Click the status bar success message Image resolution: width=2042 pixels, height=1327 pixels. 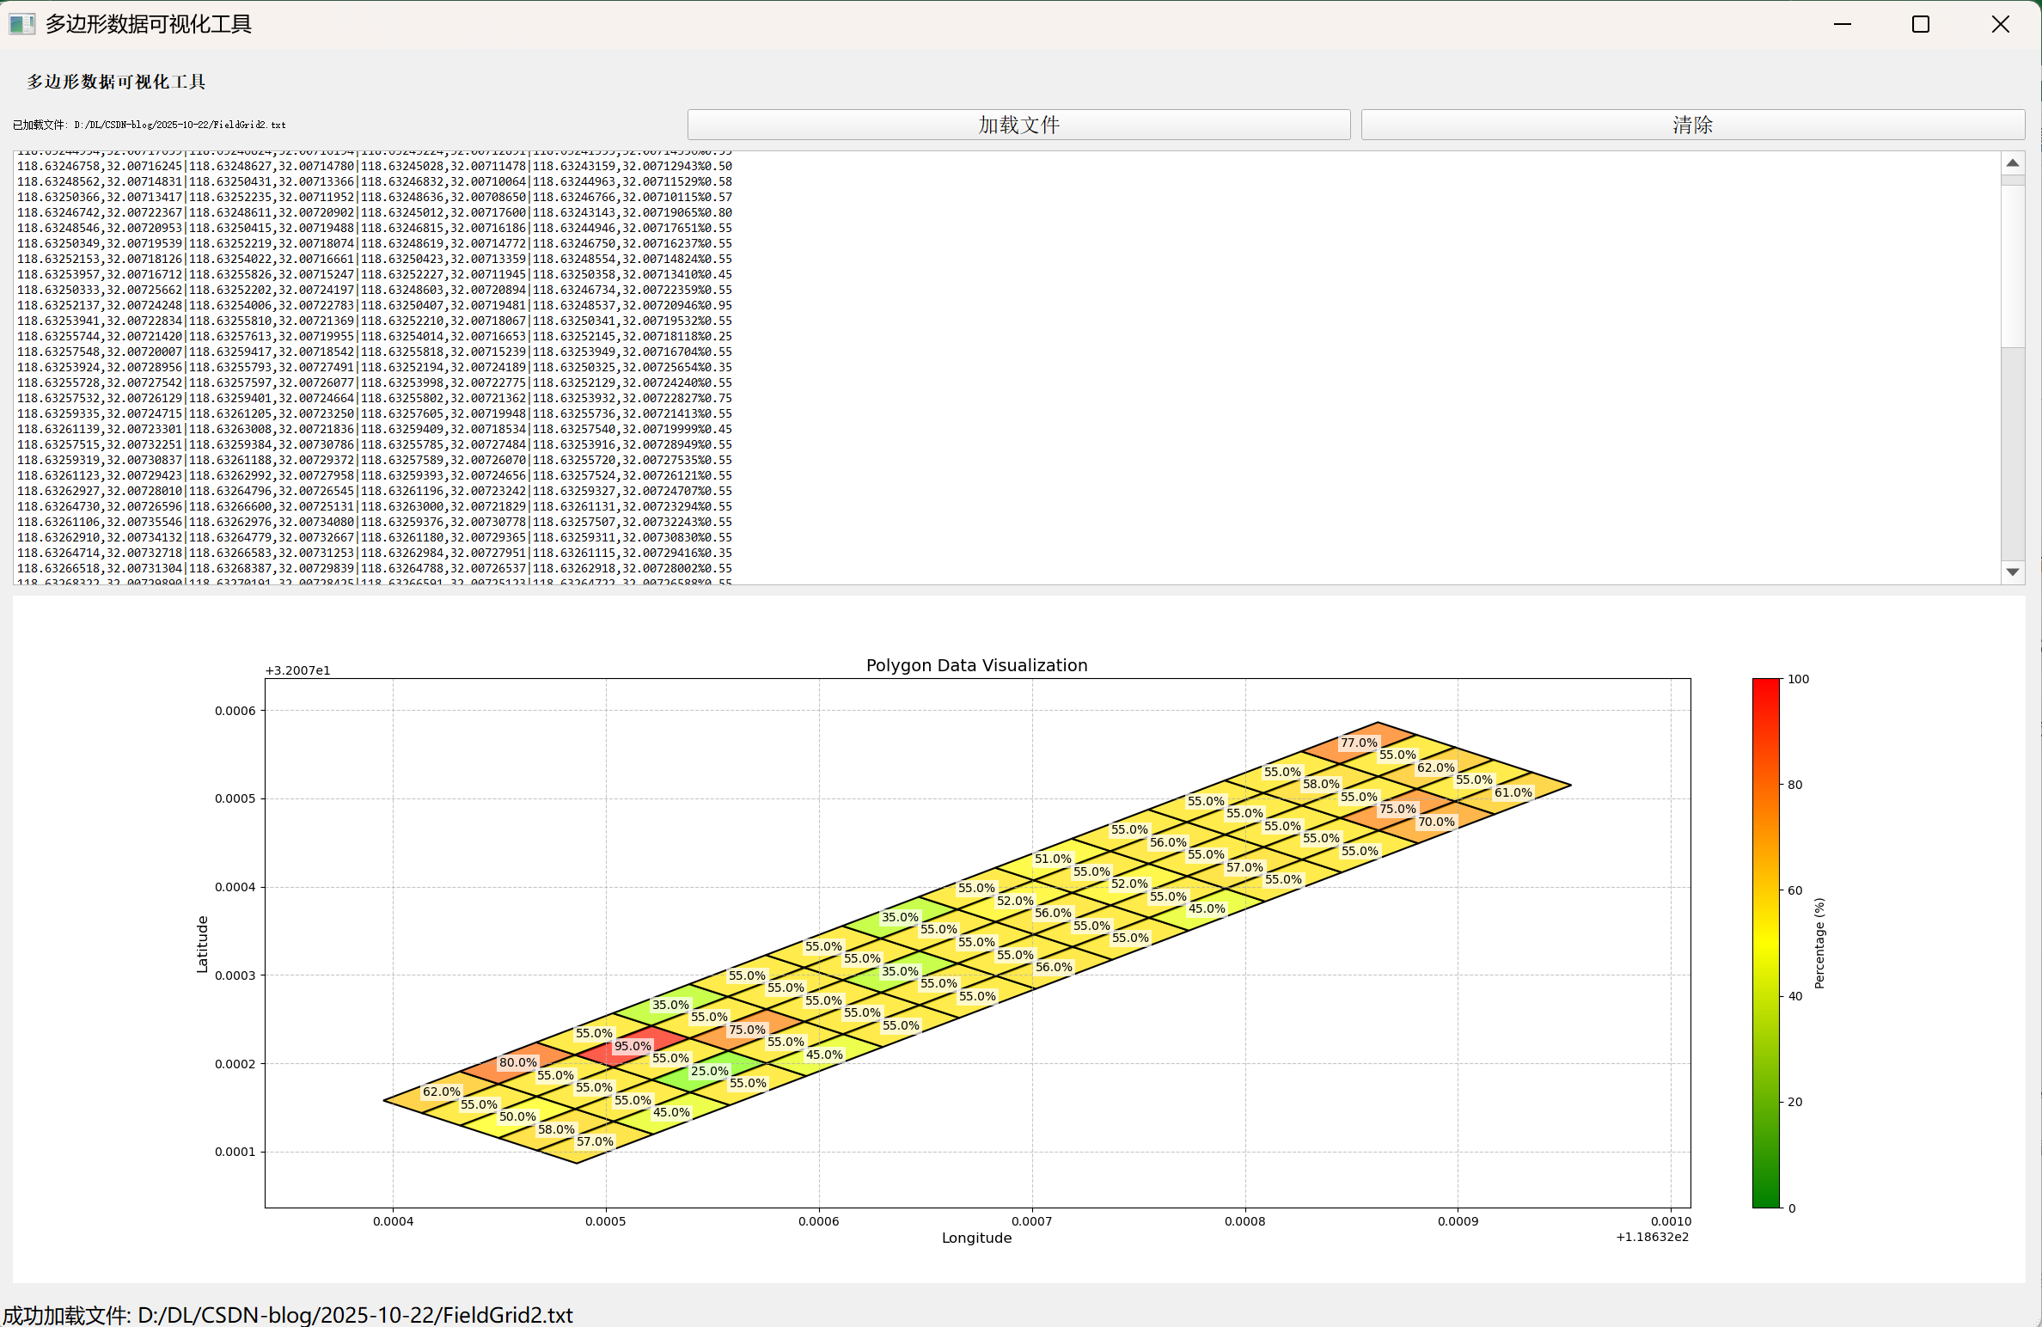[x=288, y=1315]
